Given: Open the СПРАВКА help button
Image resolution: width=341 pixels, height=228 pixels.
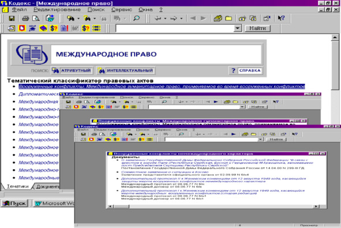Looking at the screenshot, I should click(x=246, y=70).
